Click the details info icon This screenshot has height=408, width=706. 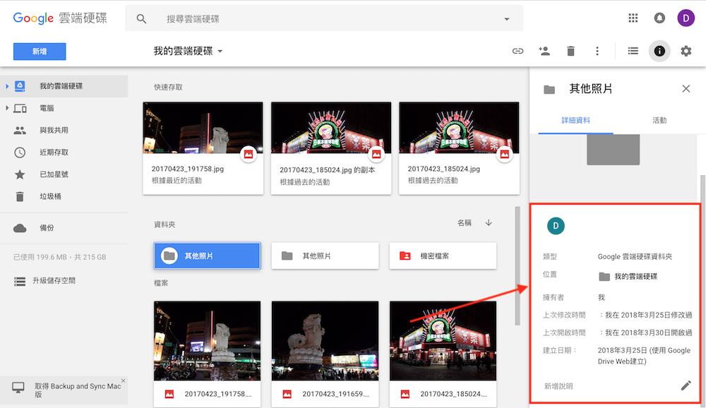pyautogui.click(x=659, y=51)
